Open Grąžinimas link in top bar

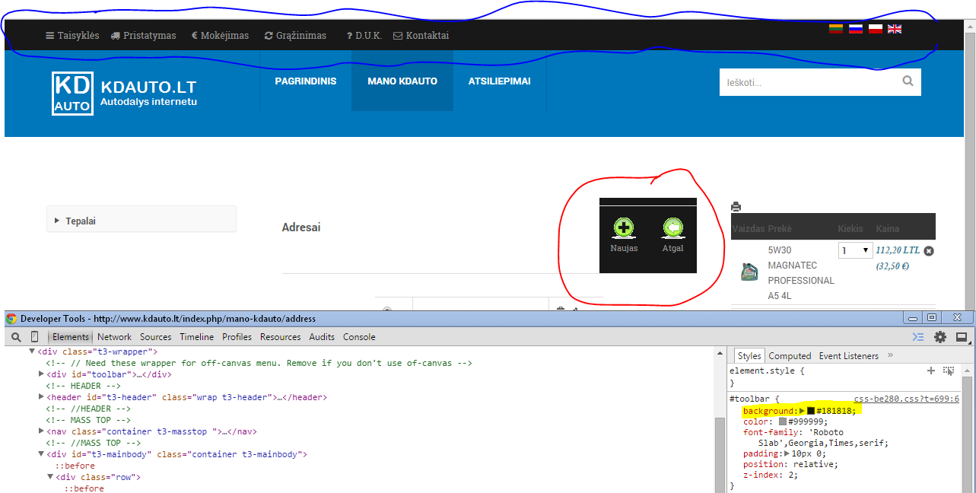[x=295, y=35]
